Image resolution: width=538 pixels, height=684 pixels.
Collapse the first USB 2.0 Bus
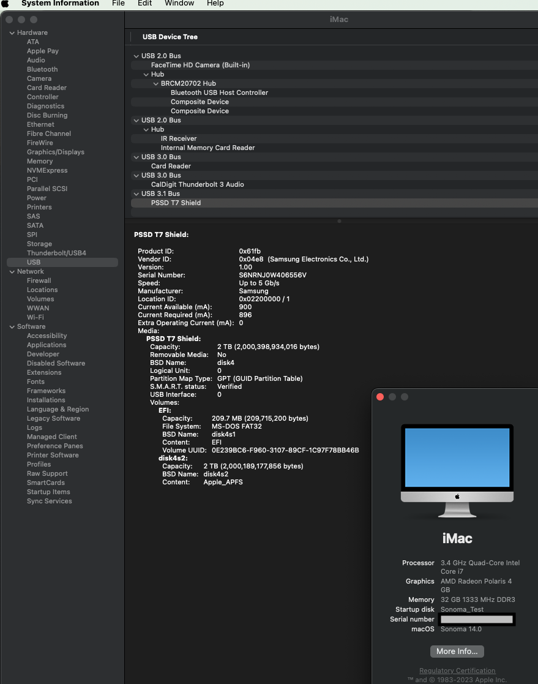coord(136,56)
